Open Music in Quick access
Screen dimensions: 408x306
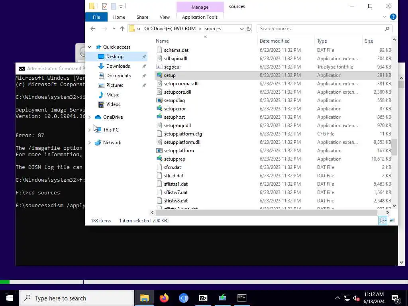click(112, 95)
